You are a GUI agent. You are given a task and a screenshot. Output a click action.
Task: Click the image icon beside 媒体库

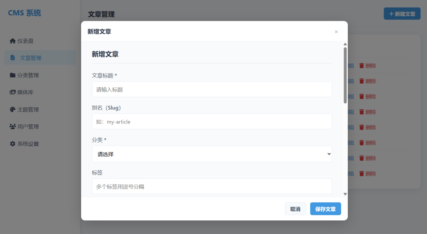coord(13,92)
